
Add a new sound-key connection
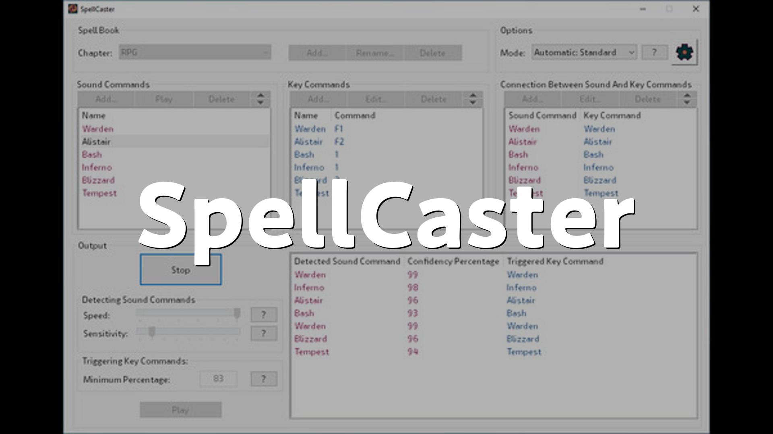coord(532,99)
